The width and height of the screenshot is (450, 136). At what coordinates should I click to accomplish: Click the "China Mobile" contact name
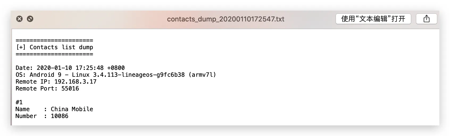click(72, 109)
